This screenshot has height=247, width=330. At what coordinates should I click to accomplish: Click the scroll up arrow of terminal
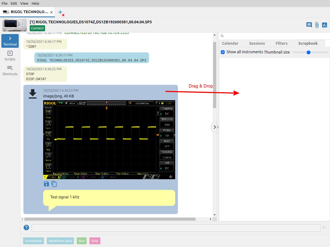pos(215,35)
